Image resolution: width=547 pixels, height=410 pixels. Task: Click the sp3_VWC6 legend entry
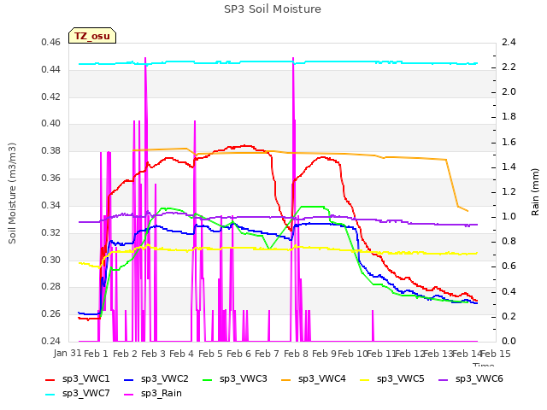(471, 379)
